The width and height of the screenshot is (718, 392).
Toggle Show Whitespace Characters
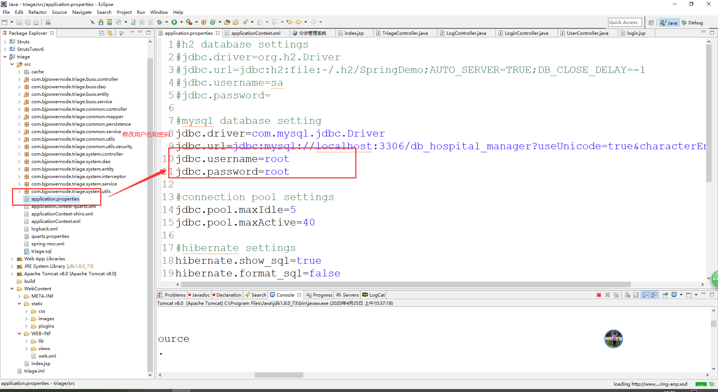[150, 22]
